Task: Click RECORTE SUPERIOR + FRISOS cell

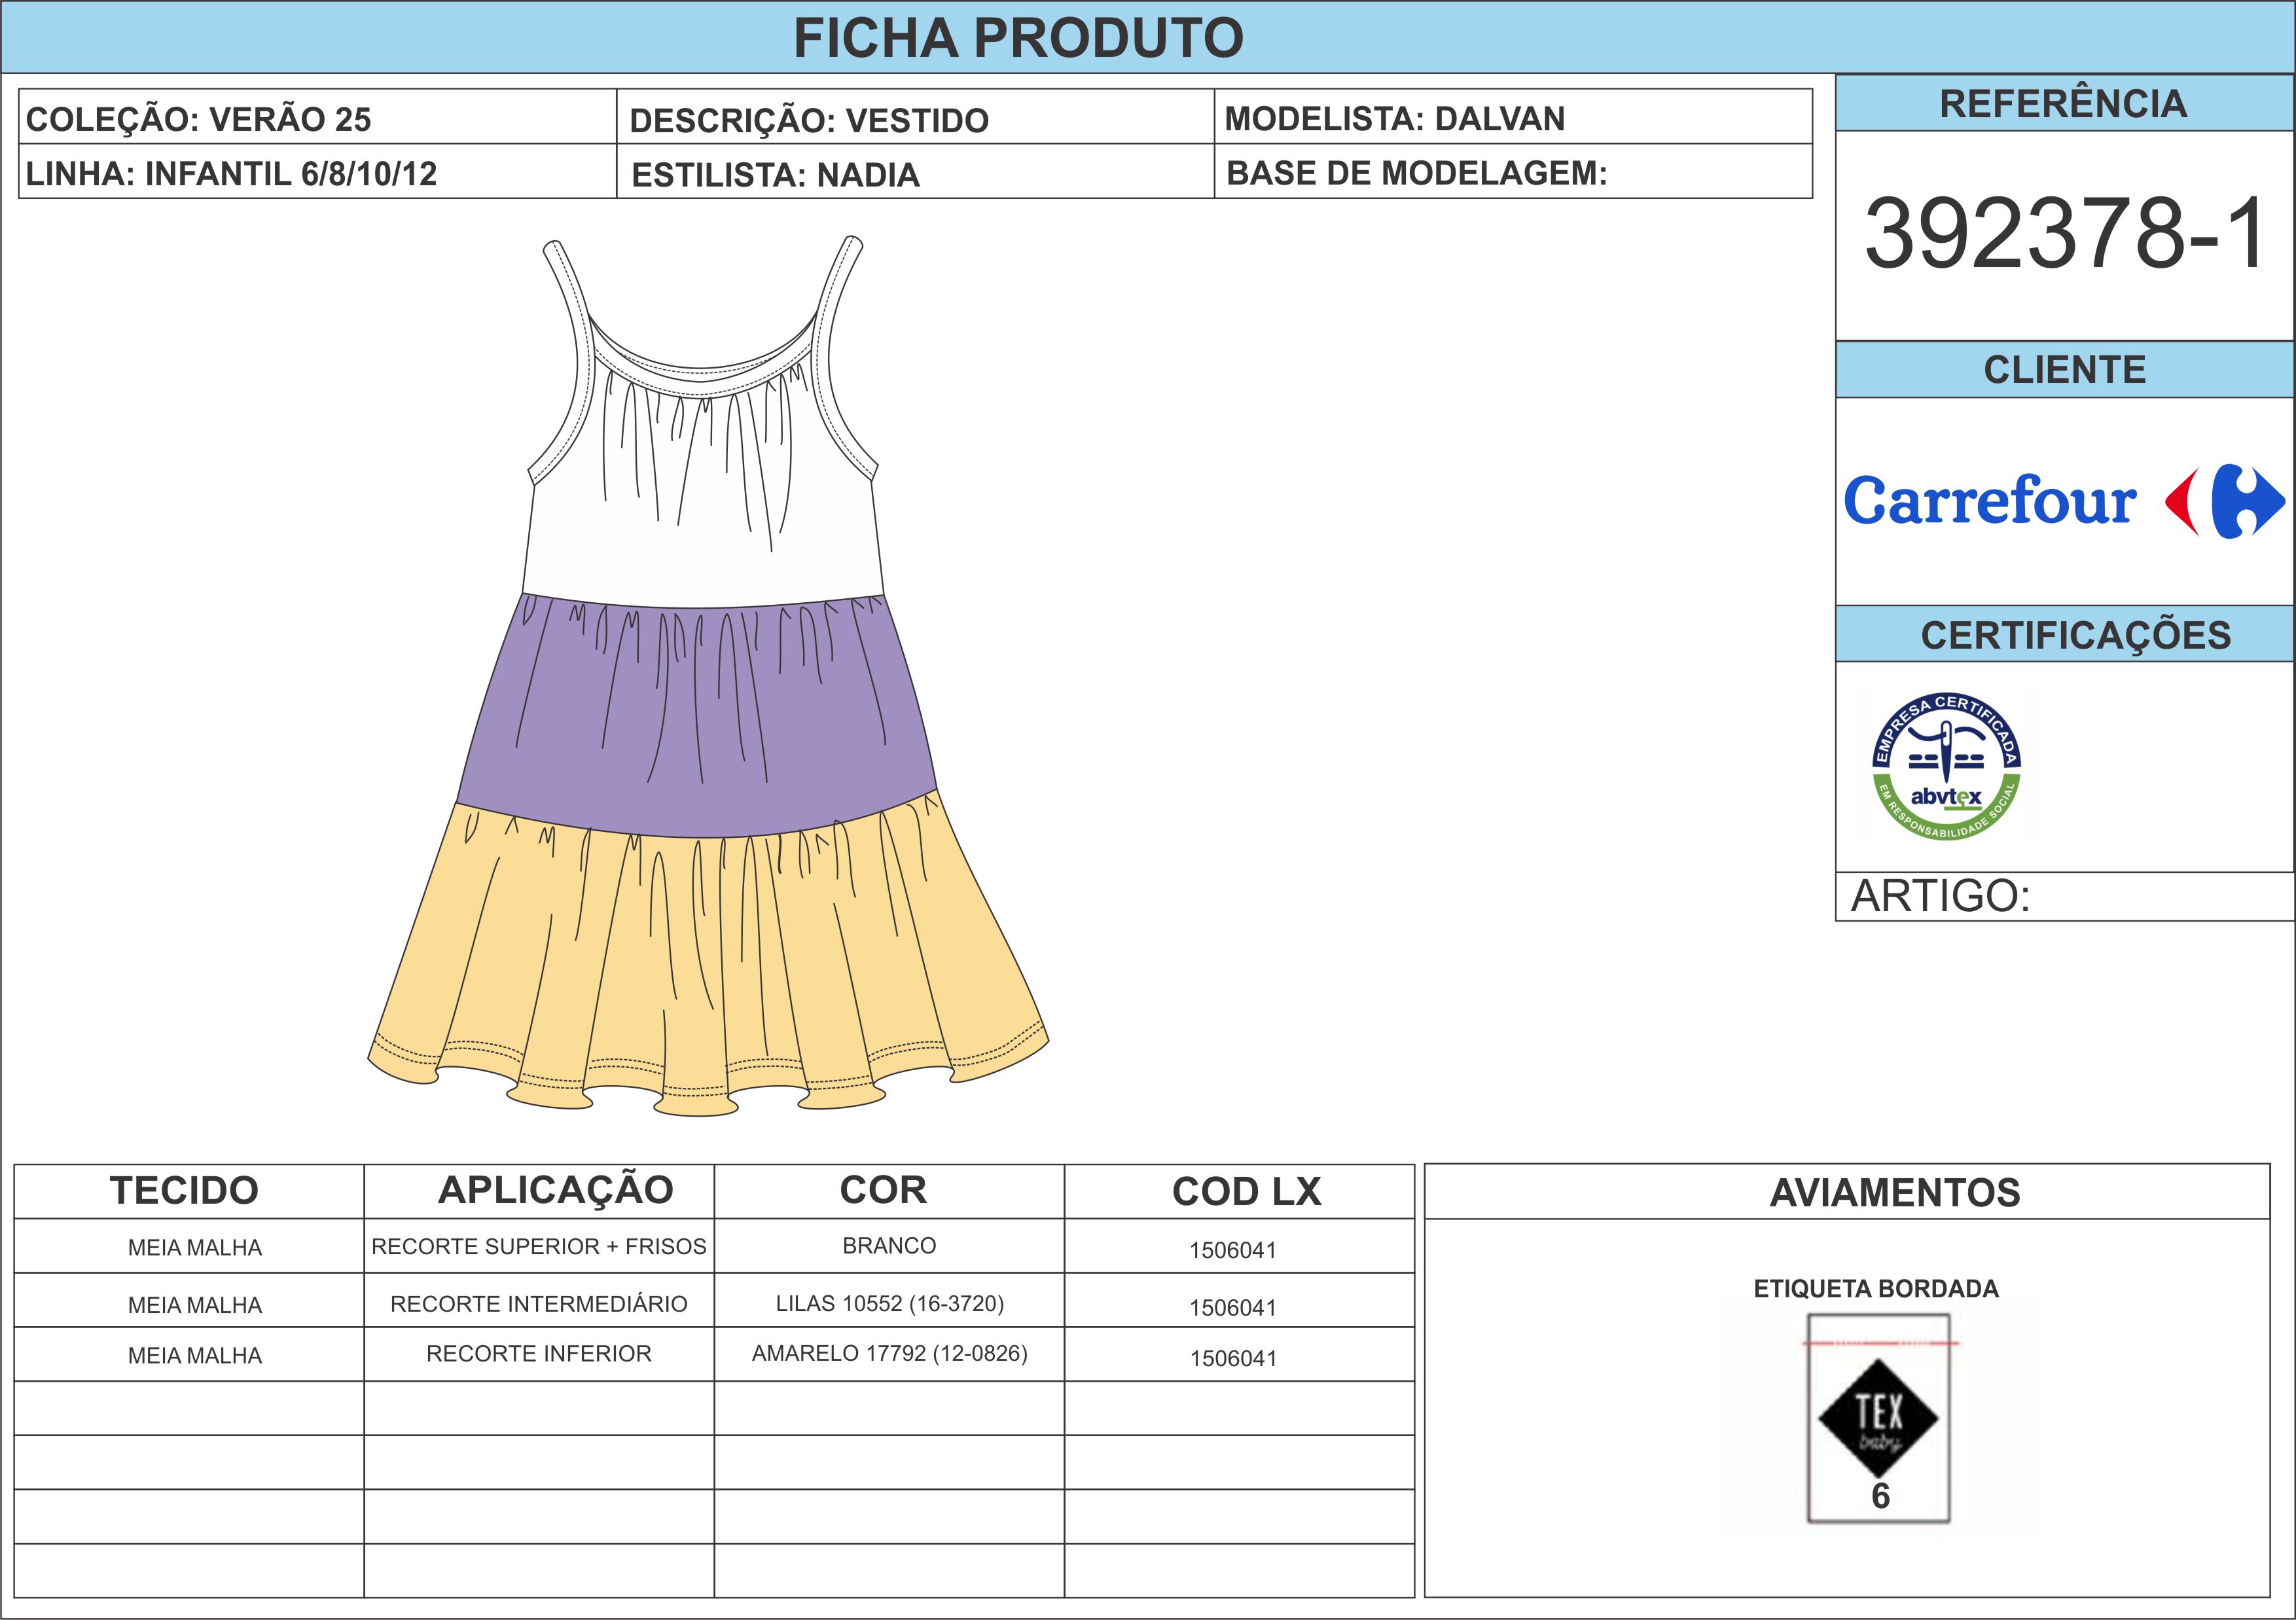Action: click(x=538, y=1246)
